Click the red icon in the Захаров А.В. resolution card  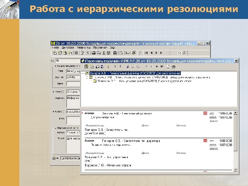[205, 113]
